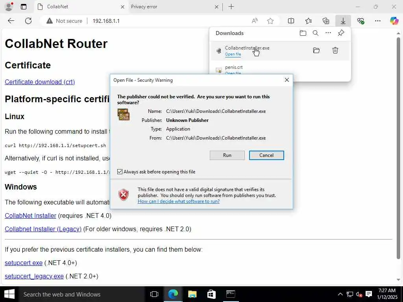
Task: Launch Copilot icon in Edge toolbar
Action: click(x=394, y=21)
